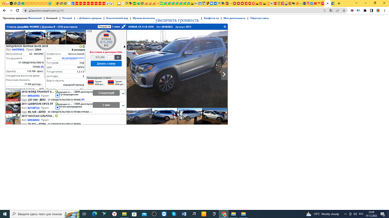Increase bid amount with plus button
This screenshot has height=218, width=389.
[118, 57]
